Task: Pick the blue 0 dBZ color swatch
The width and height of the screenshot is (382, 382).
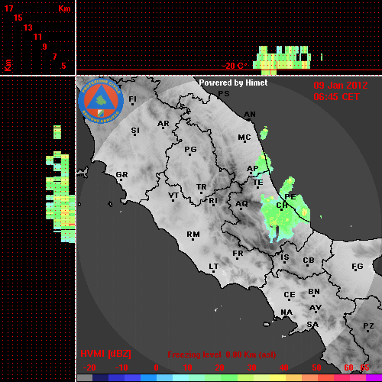Action: coord(148,377)
